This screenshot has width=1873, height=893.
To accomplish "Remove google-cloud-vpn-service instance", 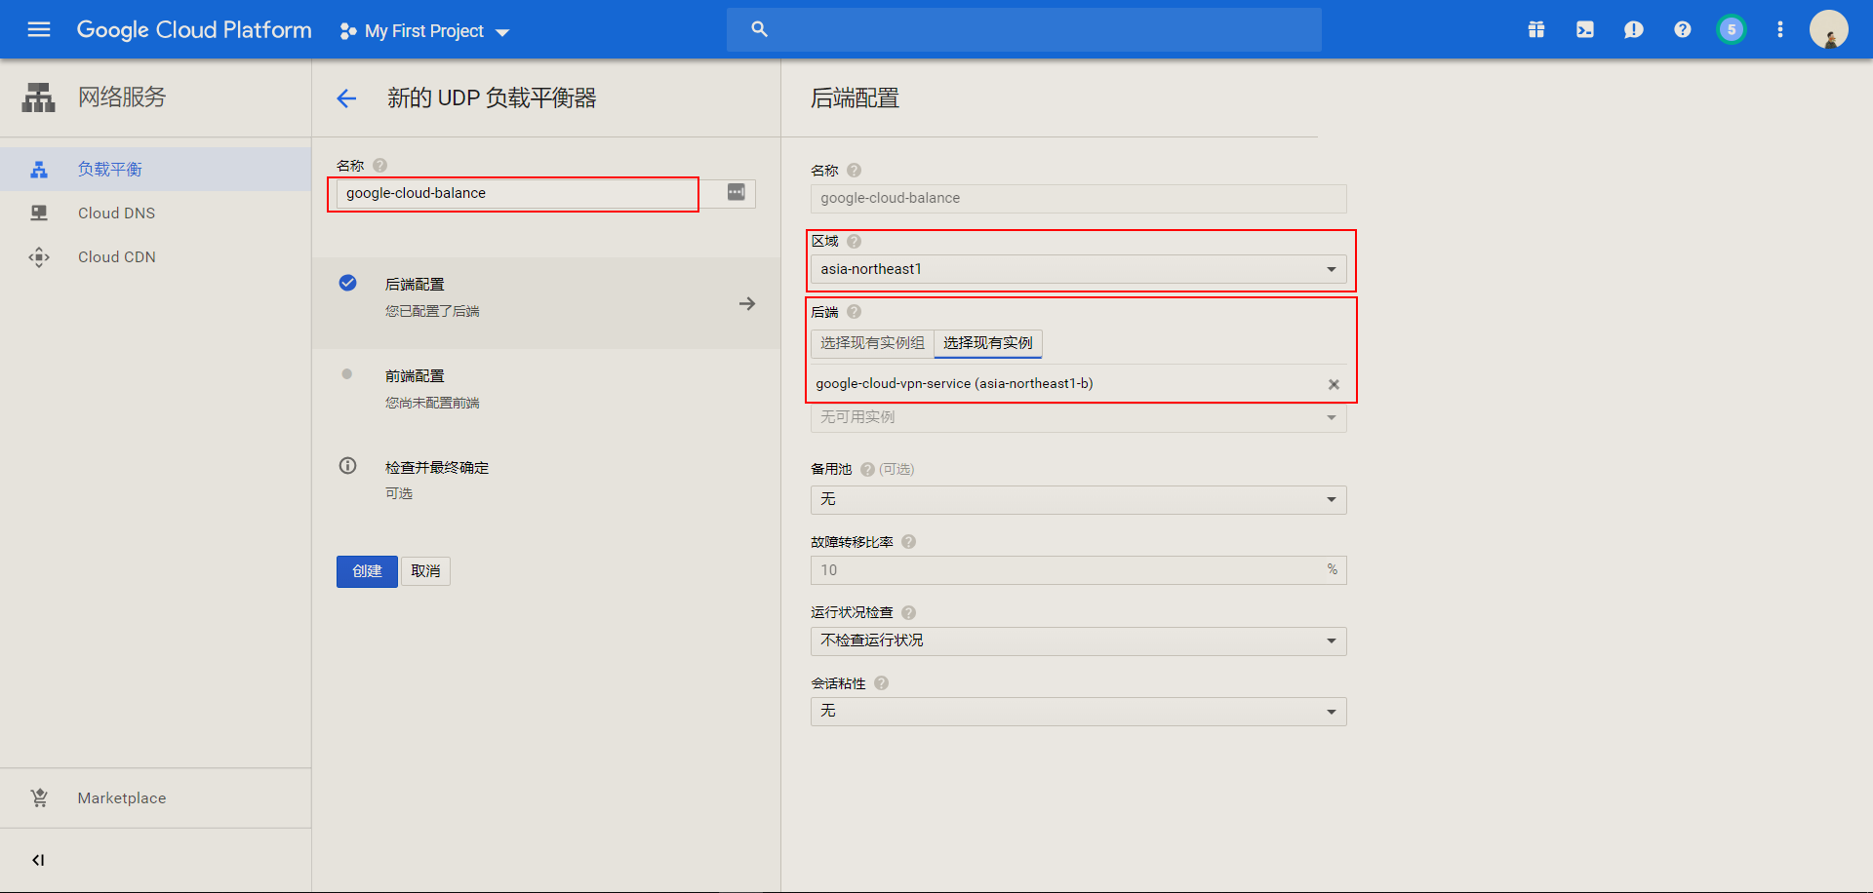I will (1334, 384).
